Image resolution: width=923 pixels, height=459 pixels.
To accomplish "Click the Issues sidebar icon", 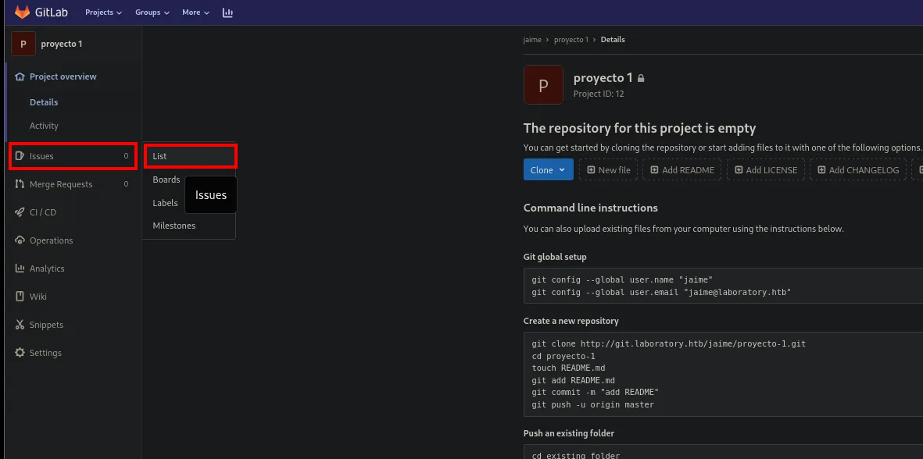I will click(20, 156).
